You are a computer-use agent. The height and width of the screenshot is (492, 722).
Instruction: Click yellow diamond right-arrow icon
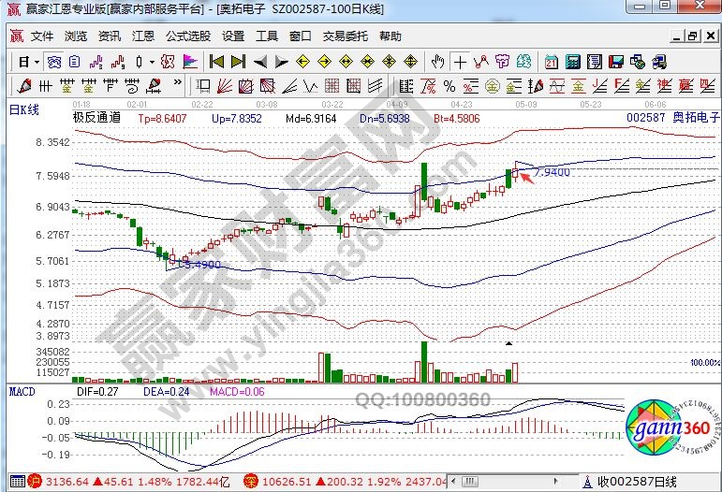[x=324, y=62]
